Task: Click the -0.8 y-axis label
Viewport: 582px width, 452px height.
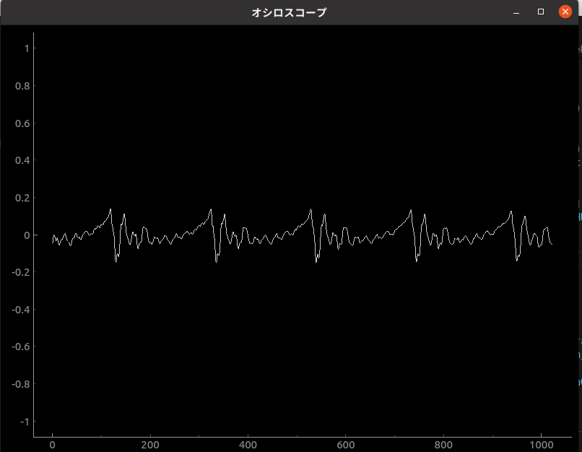Action: coord(20,384)
